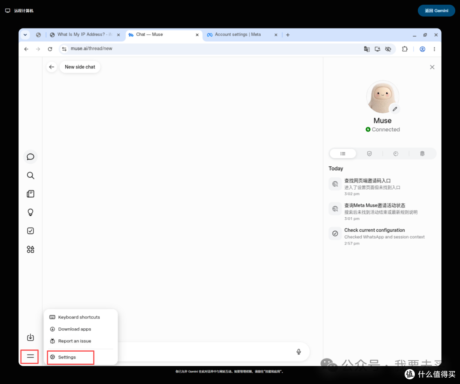The width and height of the screenshot is (460, 384).
Task: Expand the tab search dropdown arrow
Action: 25,35
